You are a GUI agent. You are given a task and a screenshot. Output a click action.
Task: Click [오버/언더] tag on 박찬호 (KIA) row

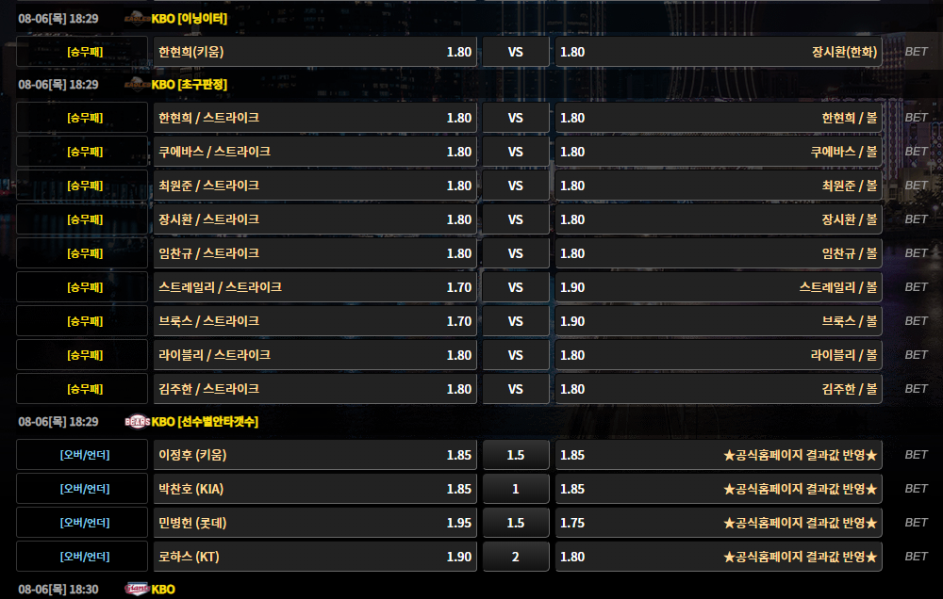point(84,489)
